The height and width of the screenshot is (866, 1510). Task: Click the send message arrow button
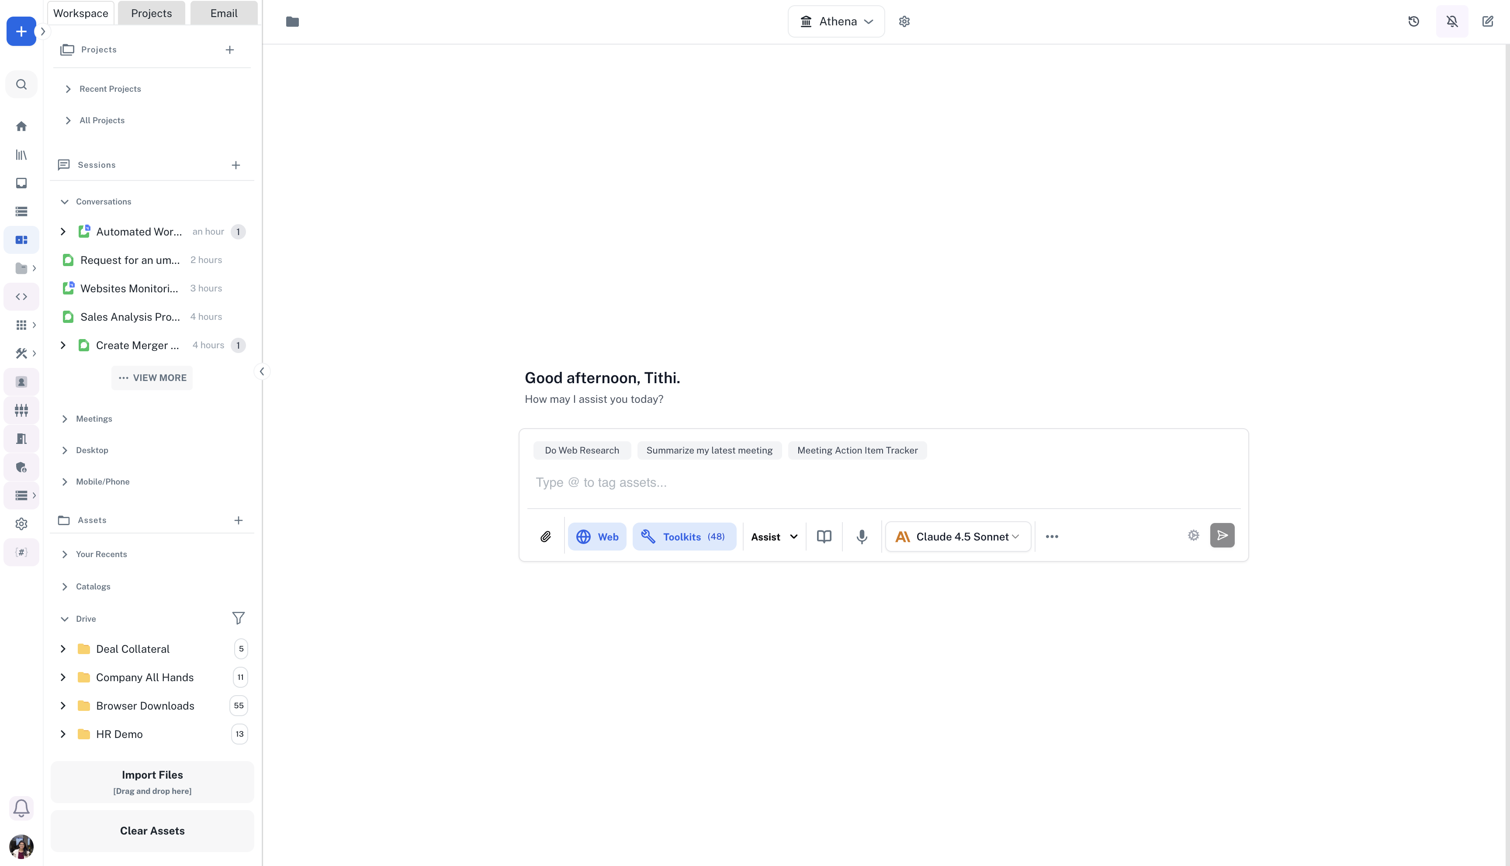1222,535
